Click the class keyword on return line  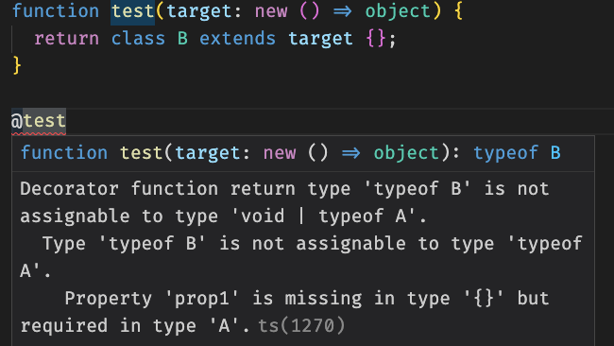click(x=138, y=39)
